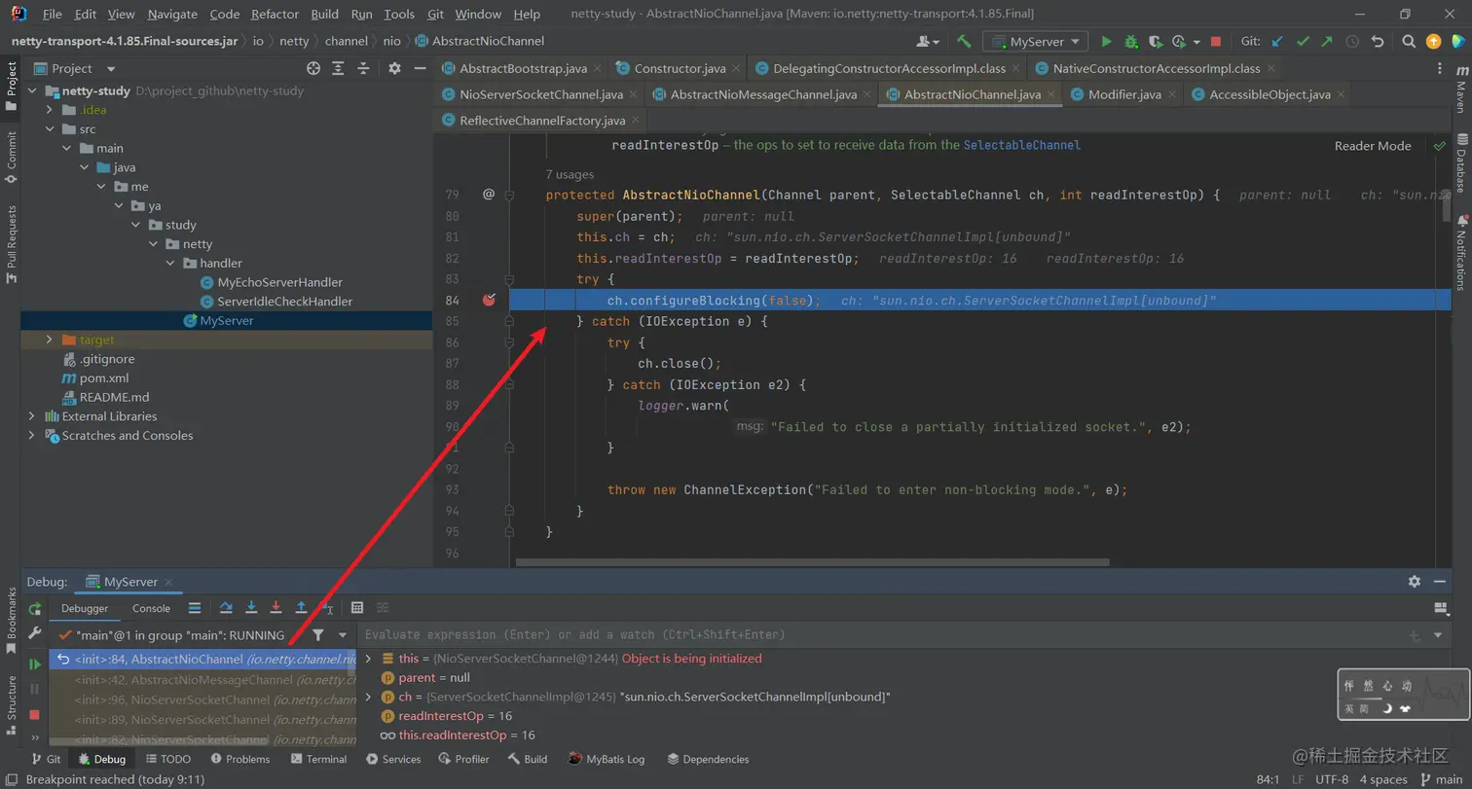Filter frames with funnel icon

(x=318, y=634)
